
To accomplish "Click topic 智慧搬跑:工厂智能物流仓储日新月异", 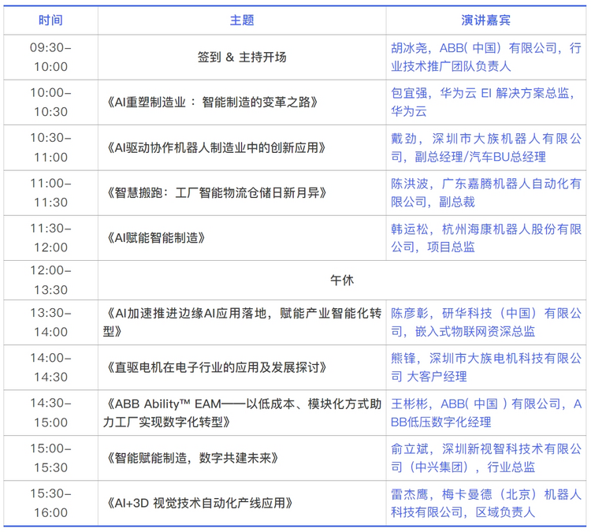I will [215, 192].
